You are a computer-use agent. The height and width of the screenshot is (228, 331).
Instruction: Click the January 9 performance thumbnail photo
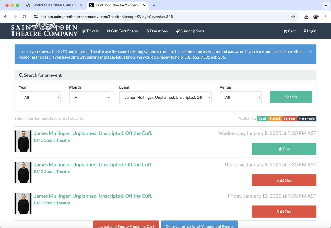click(23, 172)
